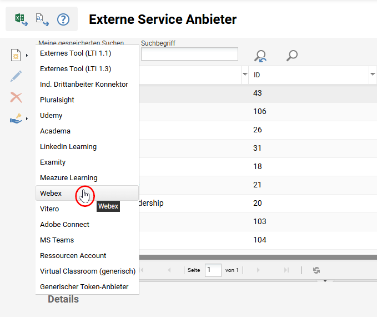The width and height of the screenshot is (377, 317).
Task: Select the Webex menu entry
Action: [x=87, y=193]
